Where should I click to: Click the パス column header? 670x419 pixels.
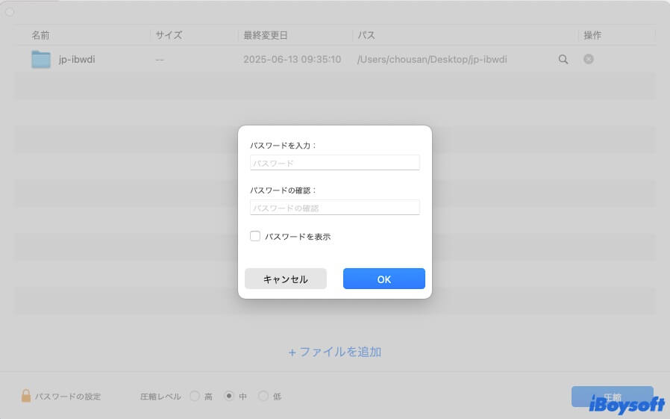(x=366, y=35)
